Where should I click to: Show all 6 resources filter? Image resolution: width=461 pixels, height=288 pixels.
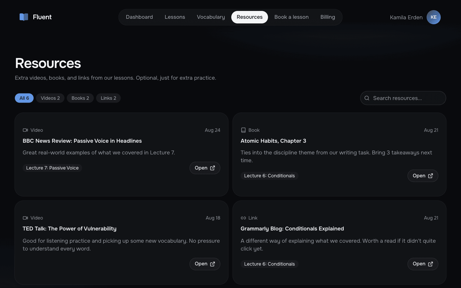24,98
